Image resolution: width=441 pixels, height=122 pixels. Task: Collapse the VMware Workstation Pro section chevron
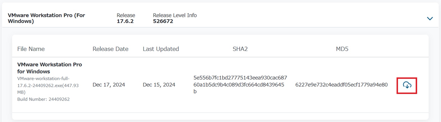click(x=430, y=19)
